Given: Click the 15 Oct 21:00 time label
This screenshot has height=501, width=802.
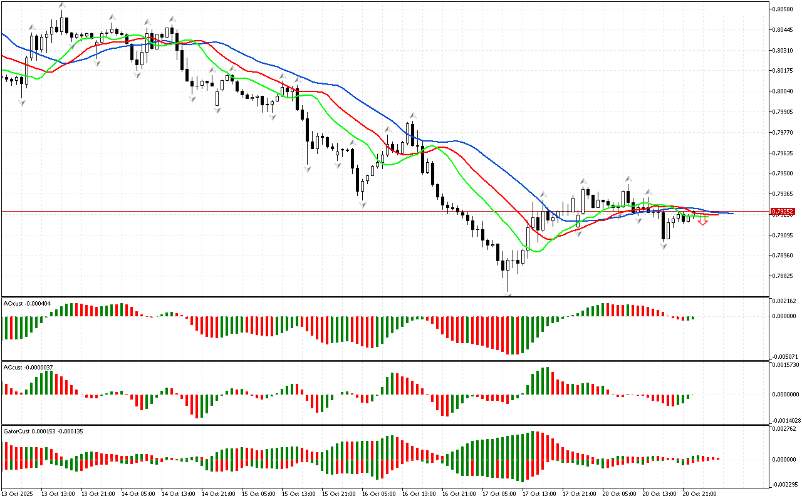Looking at the screenshot, I should point(340,494).
